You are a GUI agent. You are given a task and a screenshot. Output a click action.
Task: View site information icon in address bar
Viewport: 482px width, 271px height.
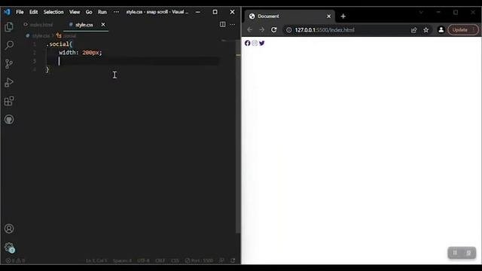pyautogui.click(x=289, y=30)
